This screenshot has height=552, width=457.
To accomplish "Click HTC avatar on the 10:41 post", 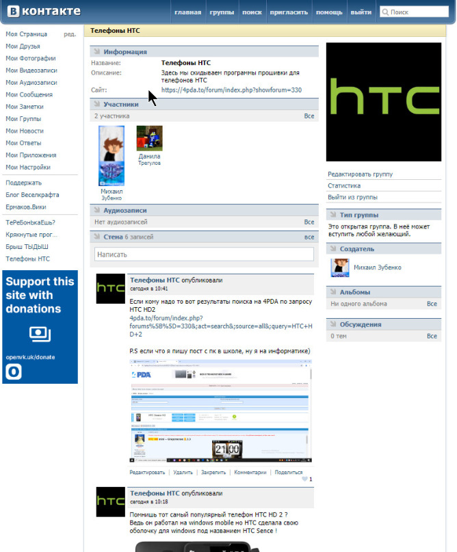I will (111, 289).
